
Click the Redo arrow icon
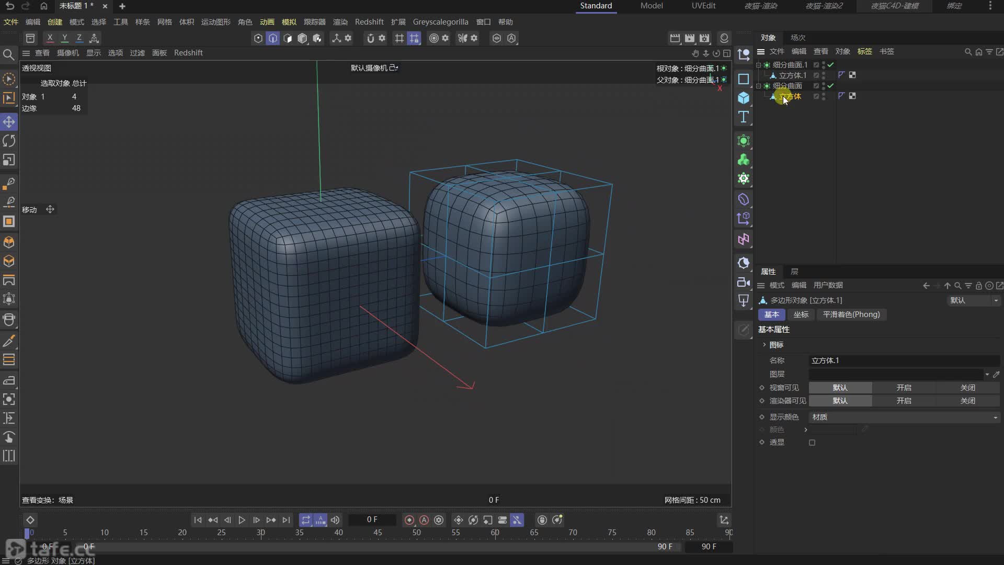coord(26,6)
